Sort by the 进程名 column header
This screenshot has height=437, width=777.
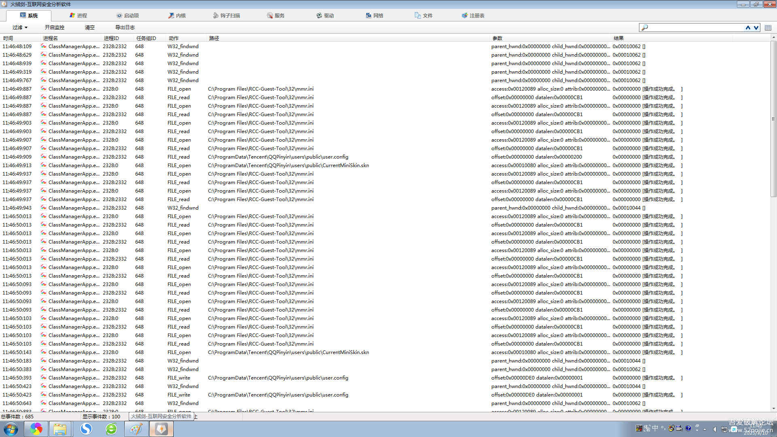tap(70, 38)
